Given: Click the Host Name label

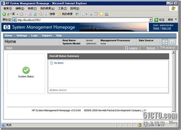Looking at the screenshot, I should (x=69, y=40).
